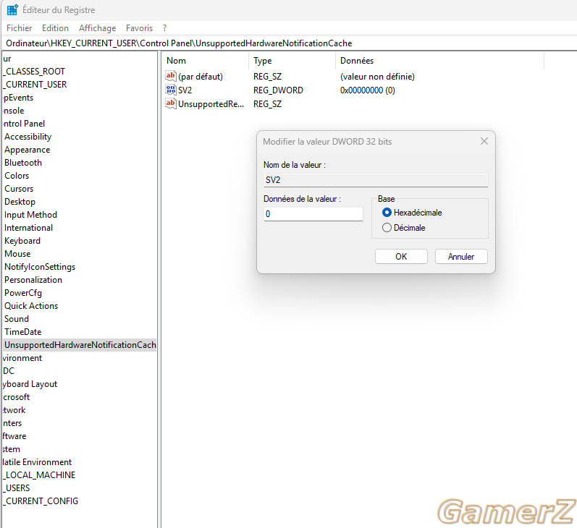Select the UnsupportedRe... string value icon
Viewport: 577px width, 528px height.
pyautogui.click(x=171, y=103)
